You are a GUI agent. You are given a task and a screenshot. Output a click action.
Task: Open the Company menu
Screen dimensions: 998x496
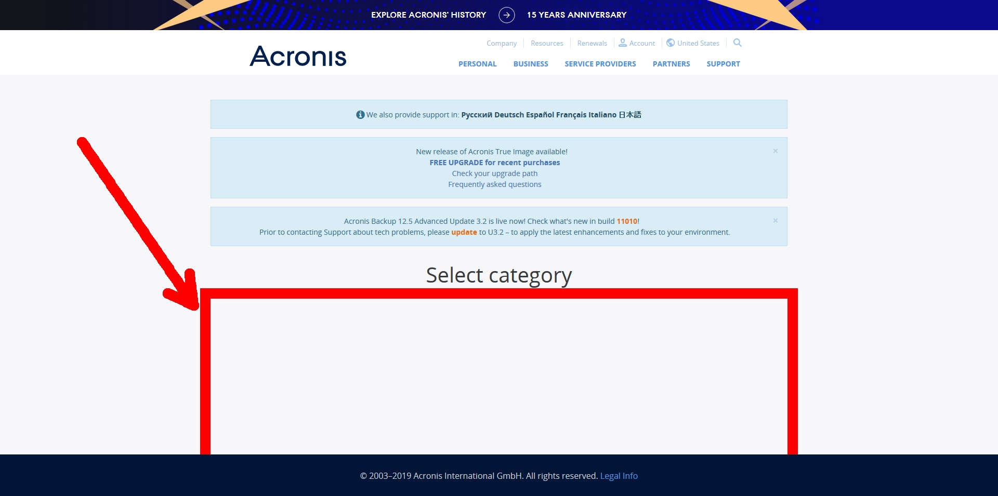501,43
